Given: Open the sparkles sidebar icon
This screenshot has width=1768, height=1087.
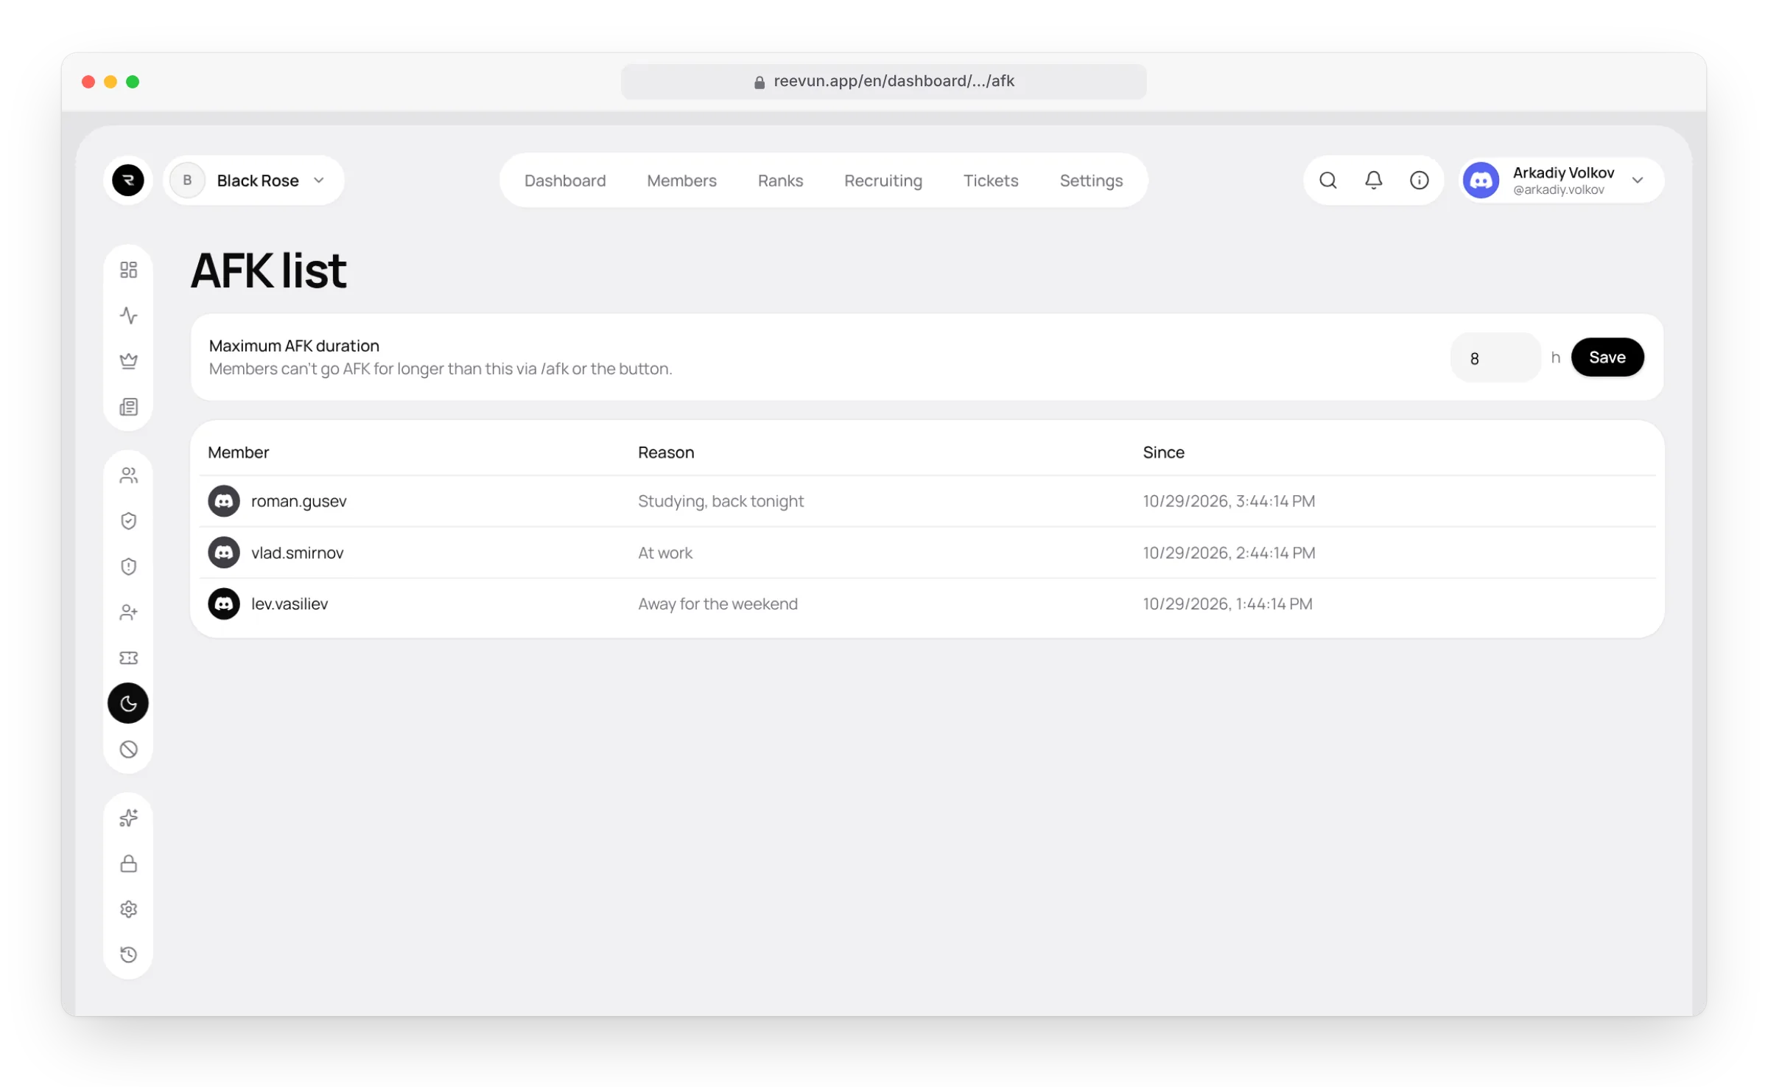Looking at the screenshot, I should tap(128, 818).
